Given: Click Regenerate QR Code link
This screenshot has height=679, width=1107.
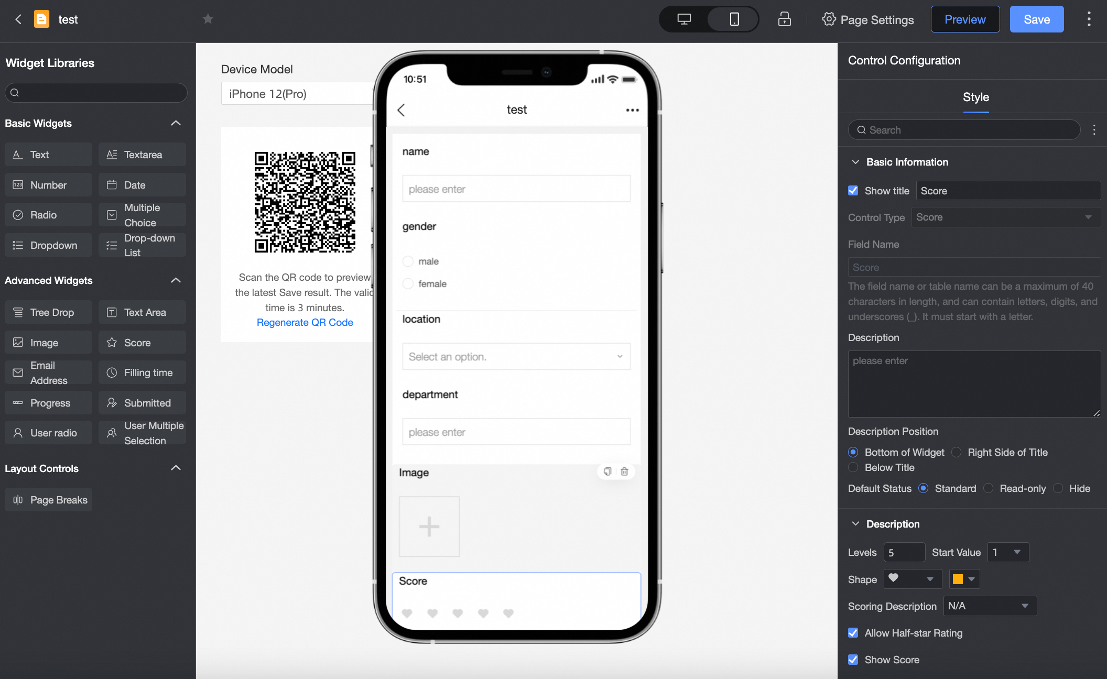Looking at the screenshot, I should pos(305,323).
